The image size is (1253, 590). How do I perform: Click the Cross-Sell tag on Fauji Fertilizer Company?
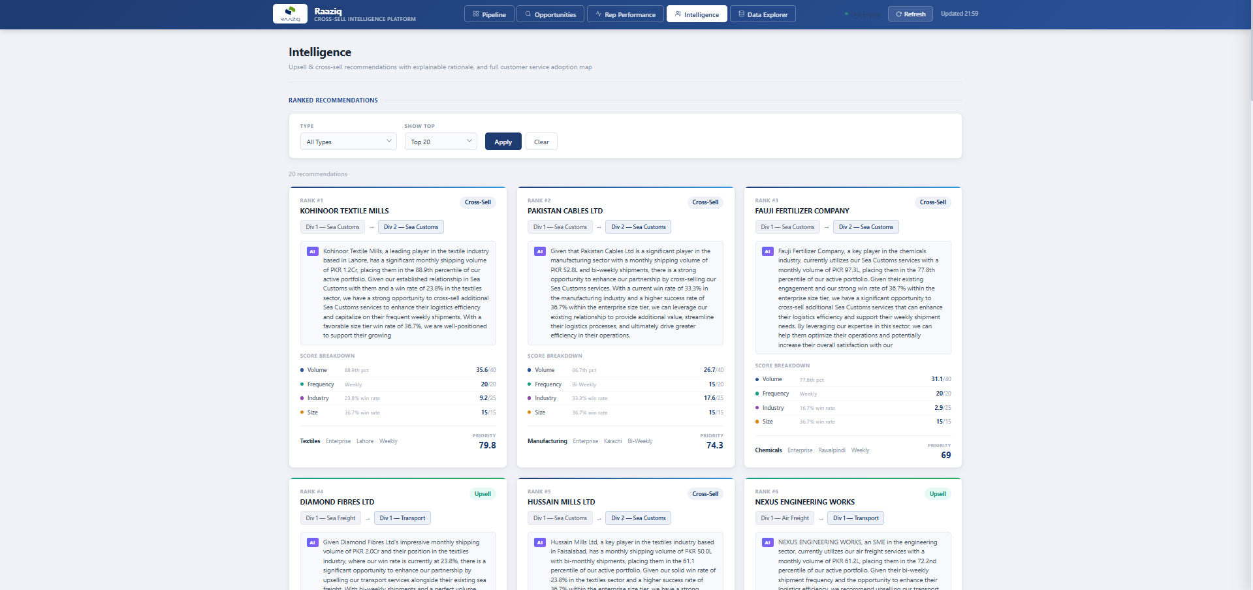(x=933, y=202)
